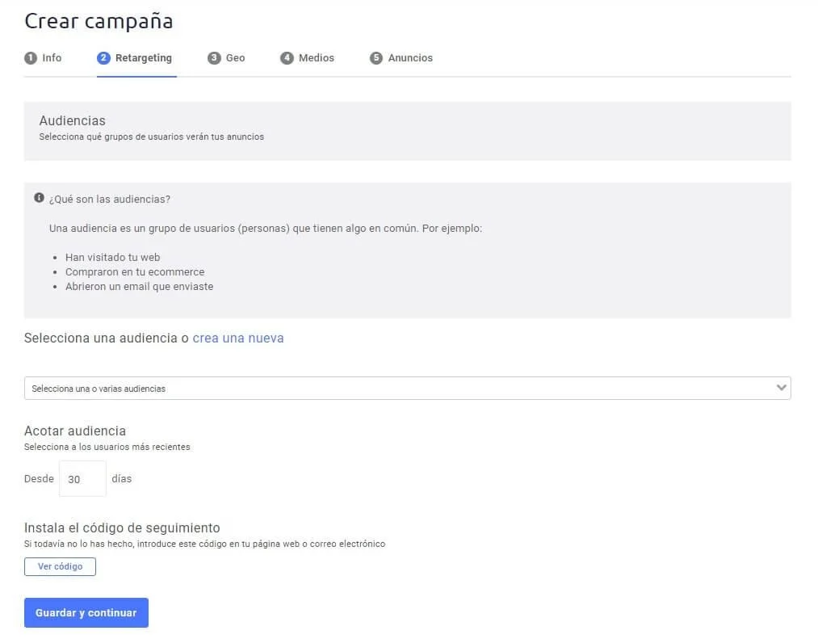The height and width of the screenshot is (639, 818).
Task: Click 'Compraron en tu ecommerce' bullet
Action: pos(135,272)
